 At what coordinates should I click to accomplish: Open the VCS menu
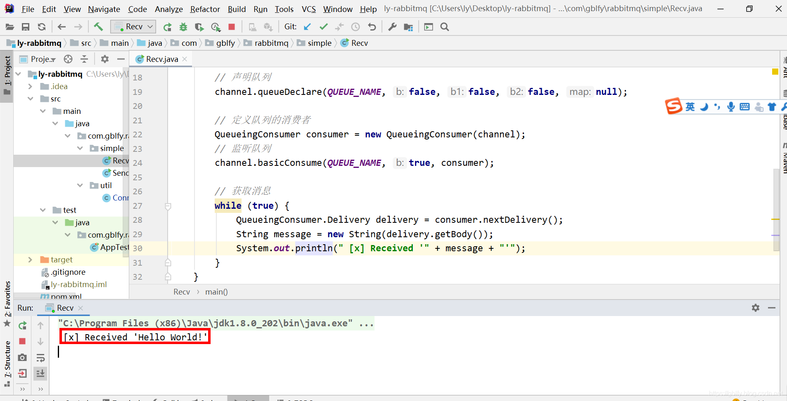tap(308, 9)
